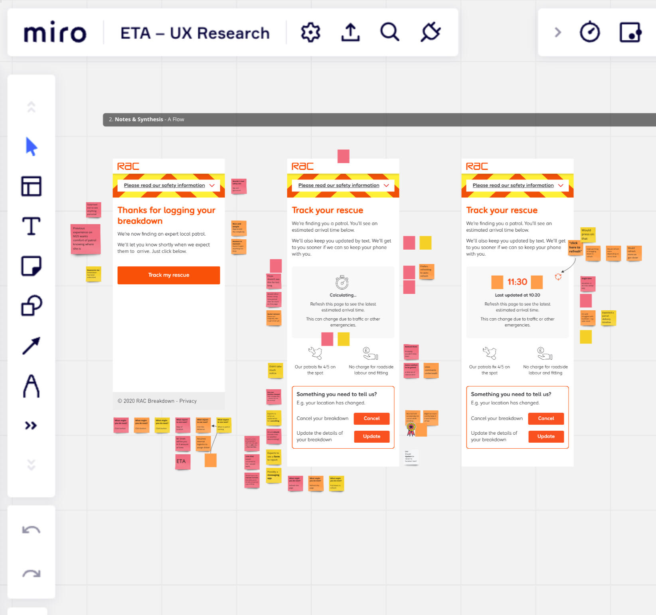Click the Track my rescue button
Image resolution: width=656 pixels, height=615 pixels.
[x=168, y=275]
